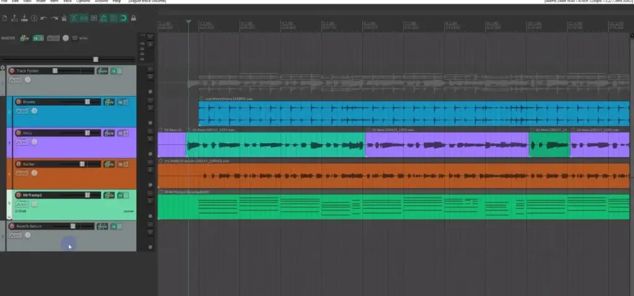Toggle snap in the toolbar
Screen dimensions: 634x296
(x=123, y=18)
